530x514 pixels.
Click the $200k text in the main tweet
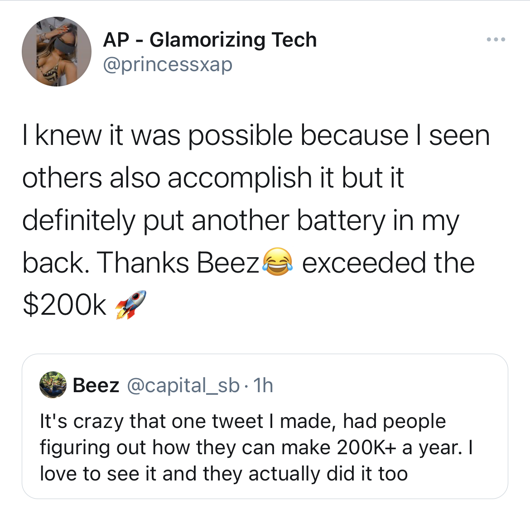[65, 305]
